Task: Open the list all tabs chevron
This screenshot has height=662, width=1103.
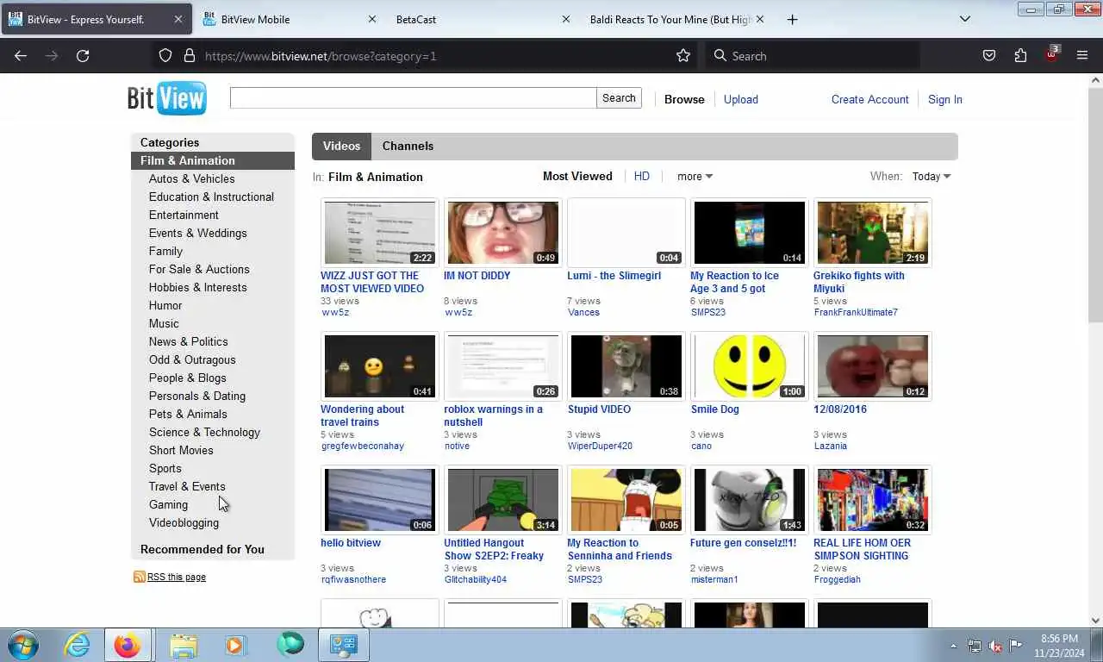Action: click(965, 19)
